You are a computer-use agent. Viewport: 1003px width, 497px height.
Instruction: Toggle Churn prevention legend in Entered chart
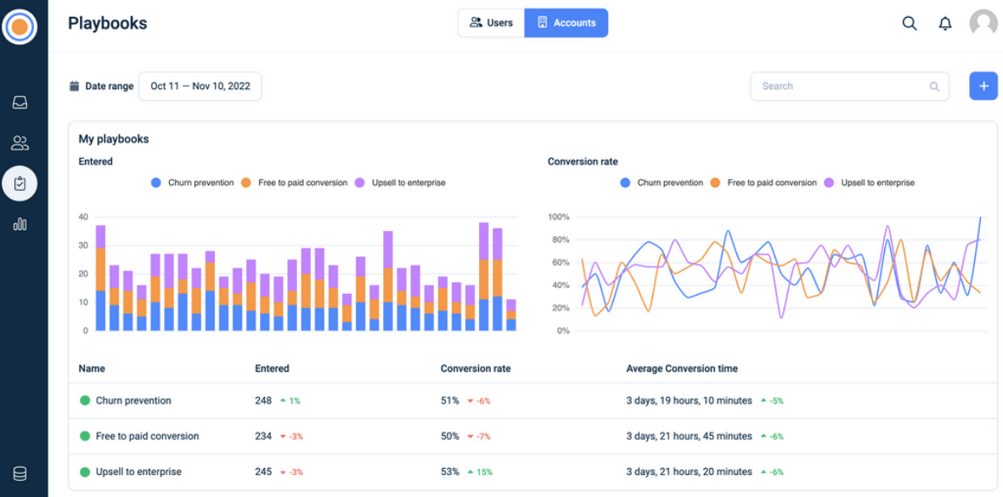[x=192, y=183]
